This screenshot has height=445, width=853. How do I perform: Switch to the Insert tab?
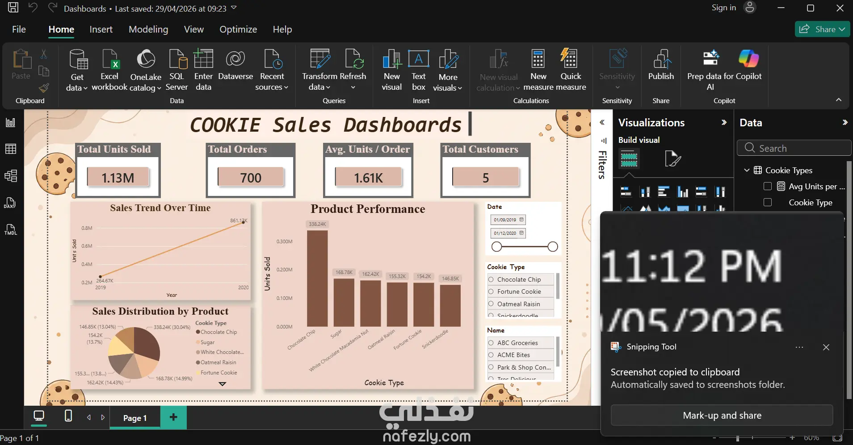101,29
